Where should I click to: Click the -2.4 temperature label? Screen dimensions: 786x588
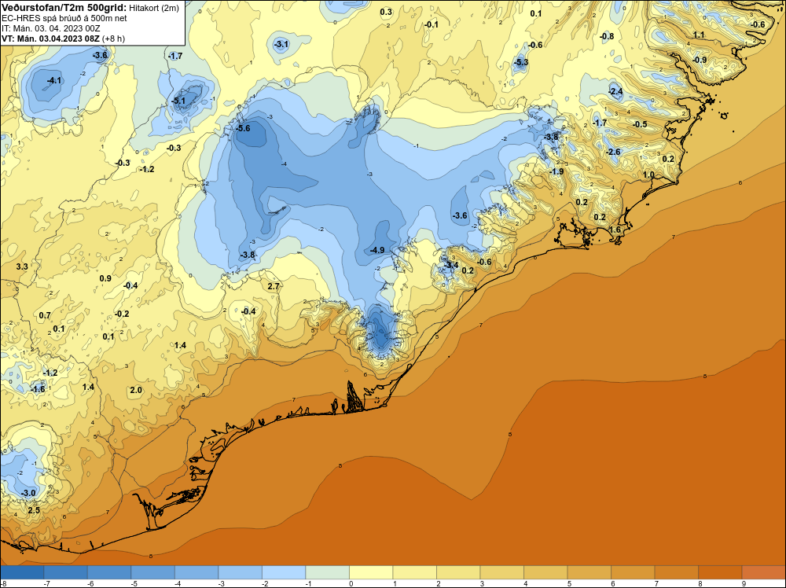[x=615, y=91]
